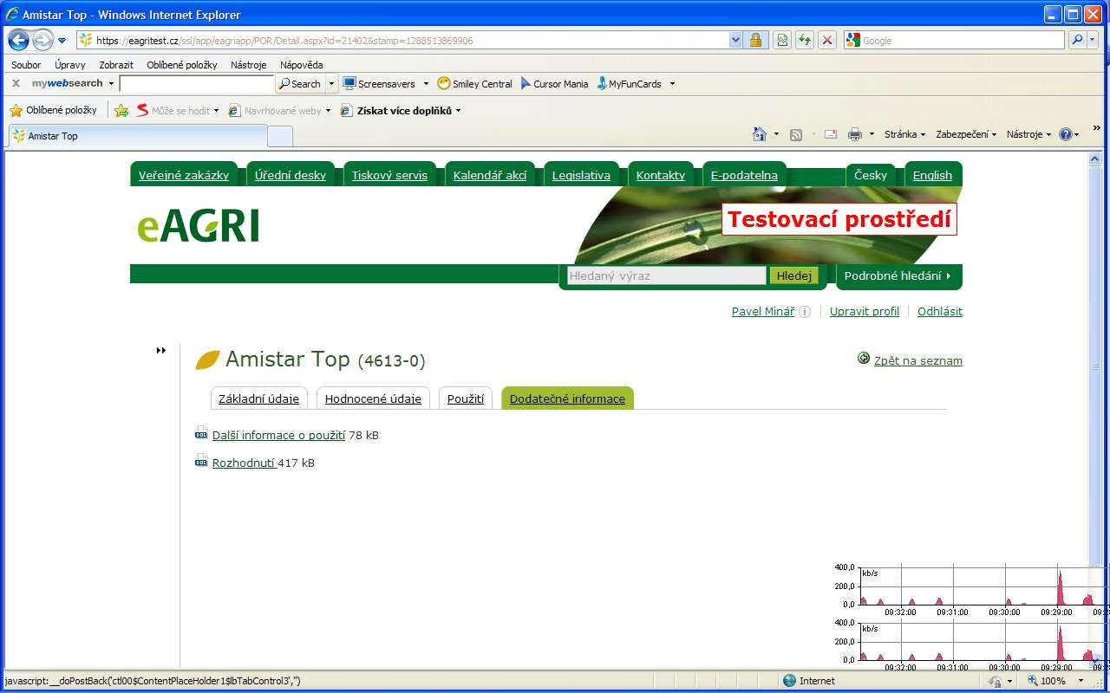Click the Home icon in command bar

760,134
